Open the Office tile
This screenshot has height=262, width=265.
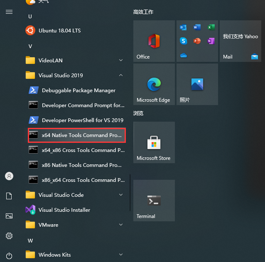click(154, 41)
